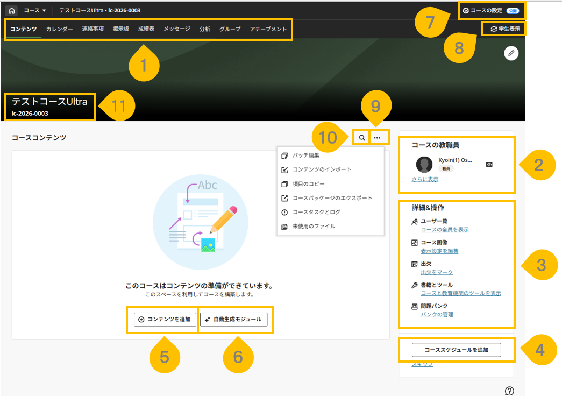Screen dimensions: 562x396
Task: Click the alert icon beside コースタスクとログ
Action: click(284, 213)
